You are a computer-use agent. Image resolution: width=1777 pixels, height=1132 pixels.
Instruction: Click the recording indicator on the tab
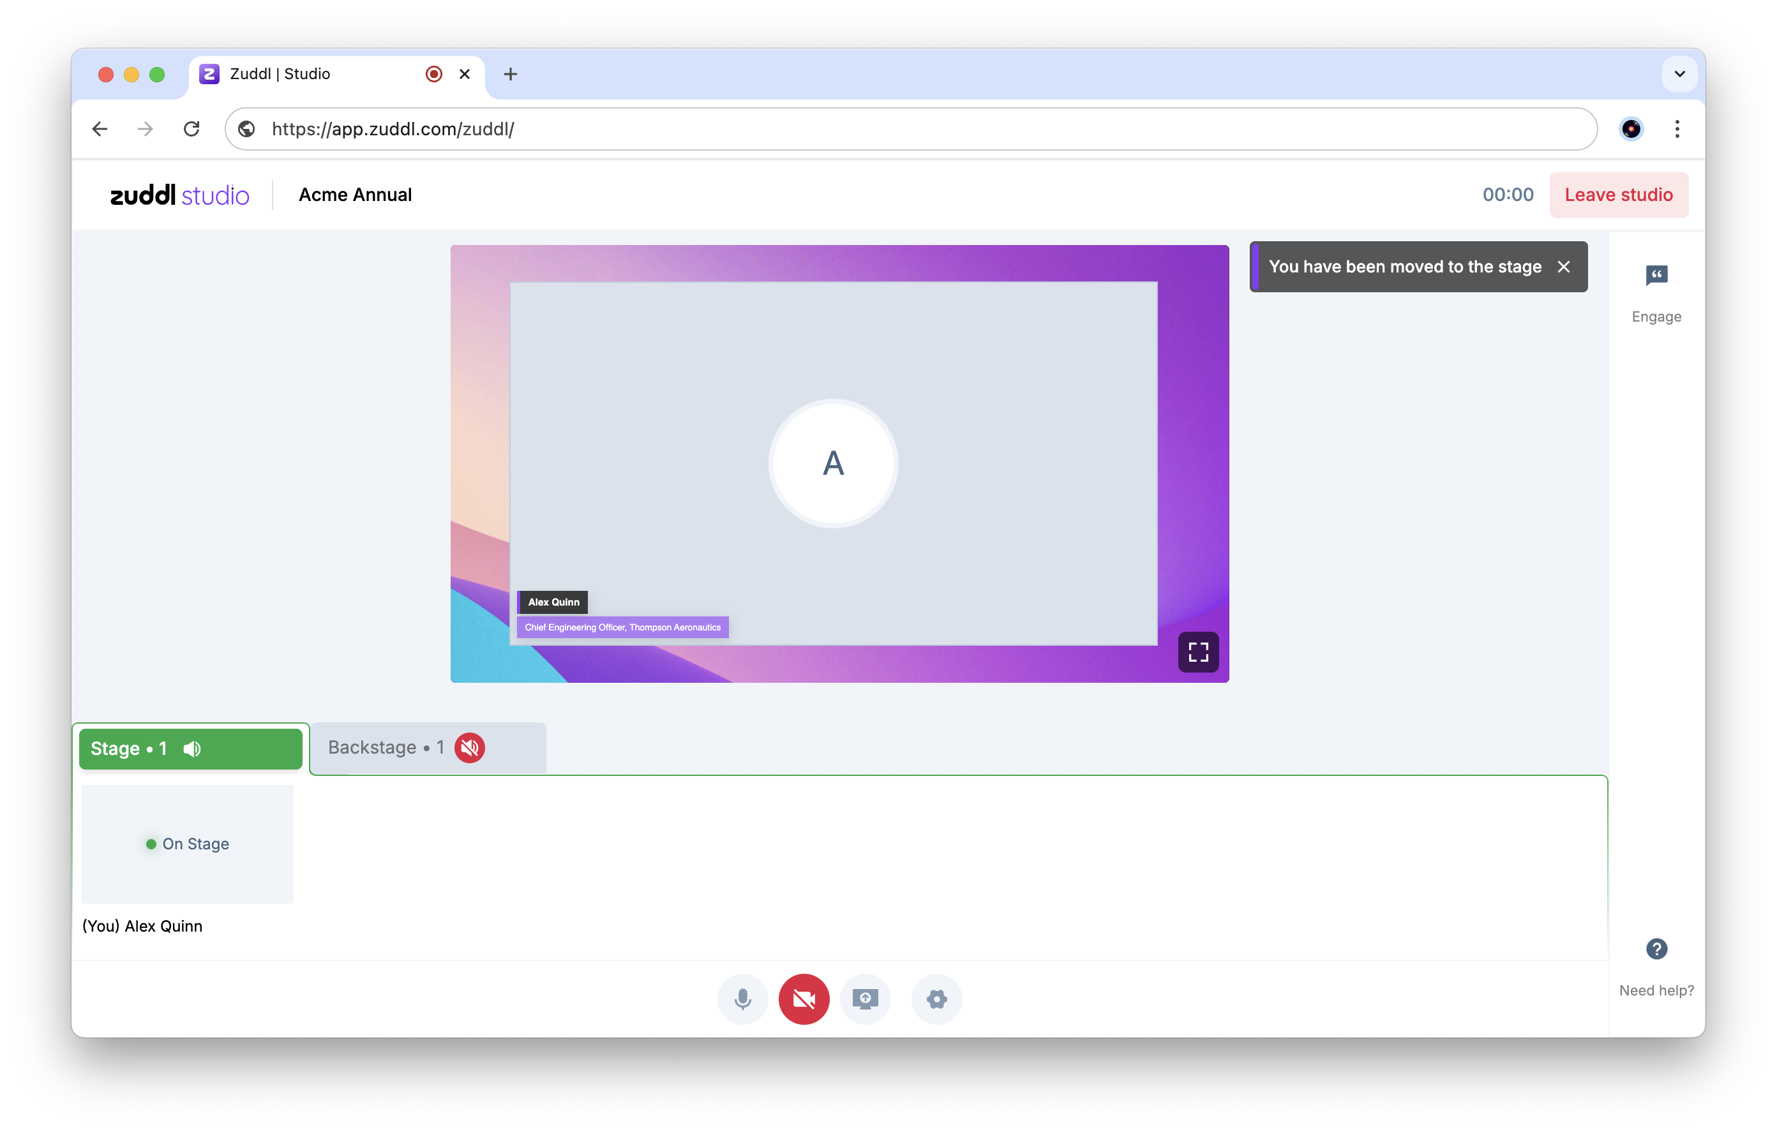pyautogui.click(x=434, y=74)
